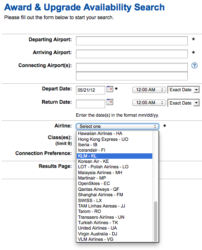
Task: Select Transaero Airlines - UN
Action: point(114,217)
